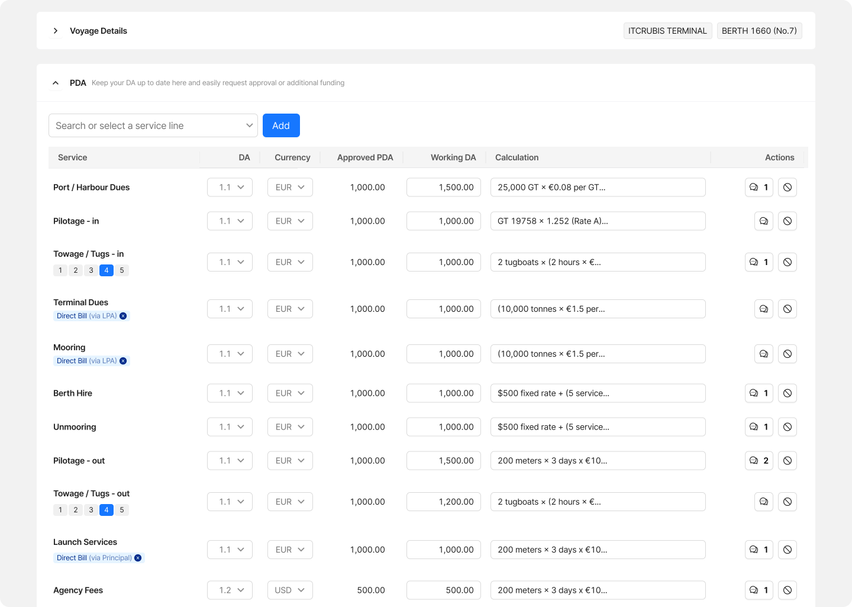The width and height of the screenshot is (852, 607).
Task: Cancel the Terminal Dues line
Action: [788, 309]
